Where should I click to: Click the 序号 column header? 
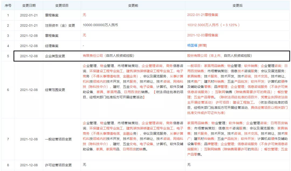pyautogui.click(x=8, y=6)
